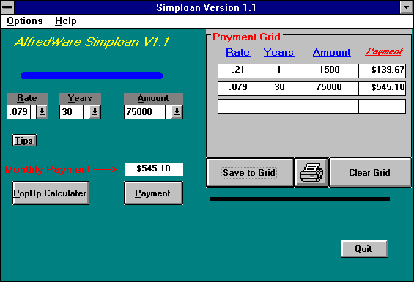Screen dimensions: 414x282
Task: Expand the Years dropdown arrow
Action: click(95, 112)
